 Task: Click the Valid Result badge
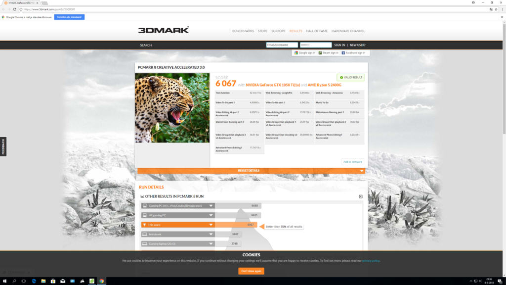(x=350, y=78)
